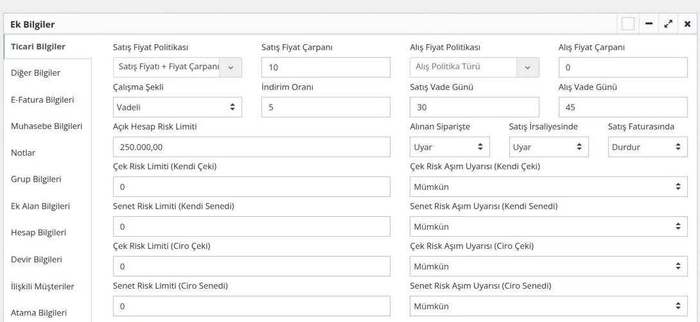
Task: Open Çek Risk Aşım Uyarısı (Kendi Çeki) dropdown
Action: click(x=548, y=187)
